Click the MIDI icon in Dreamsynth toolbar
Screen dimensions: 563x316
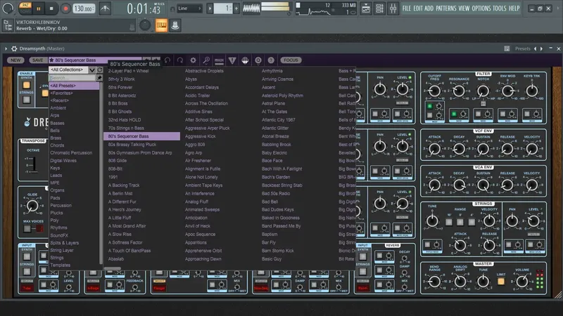point(219,60)
